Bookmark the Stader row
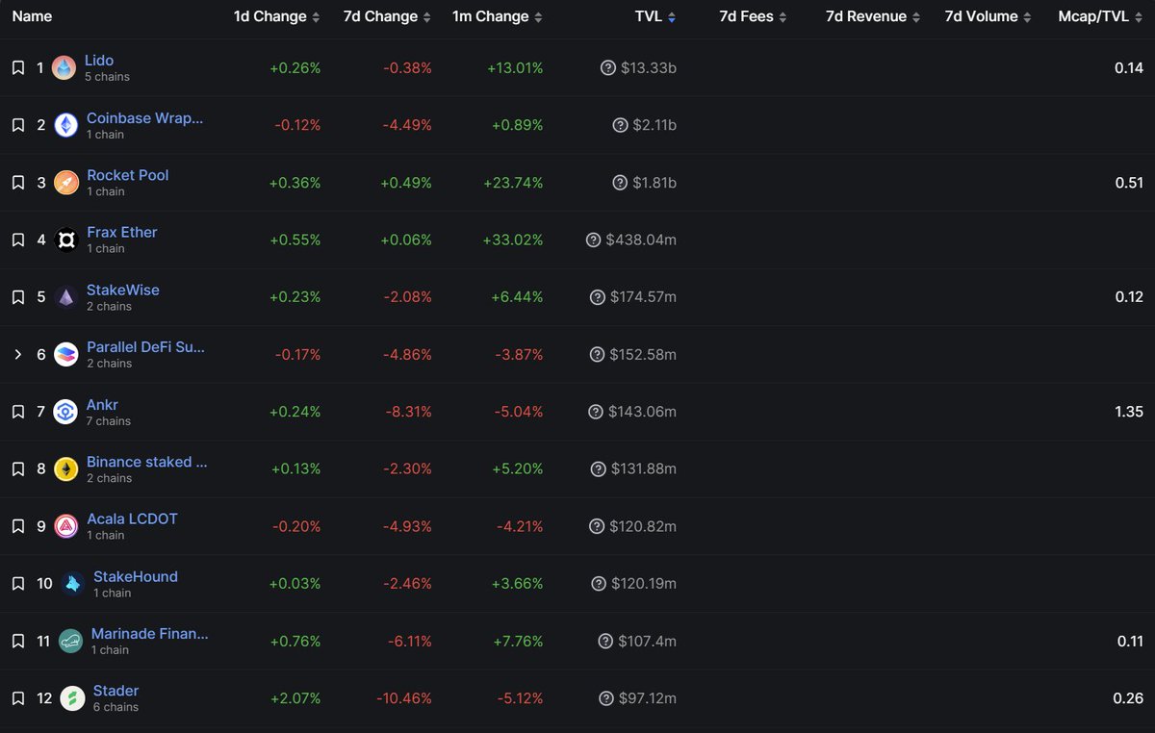This screenshot has width=1155, height=733. (x=17, y=698)
